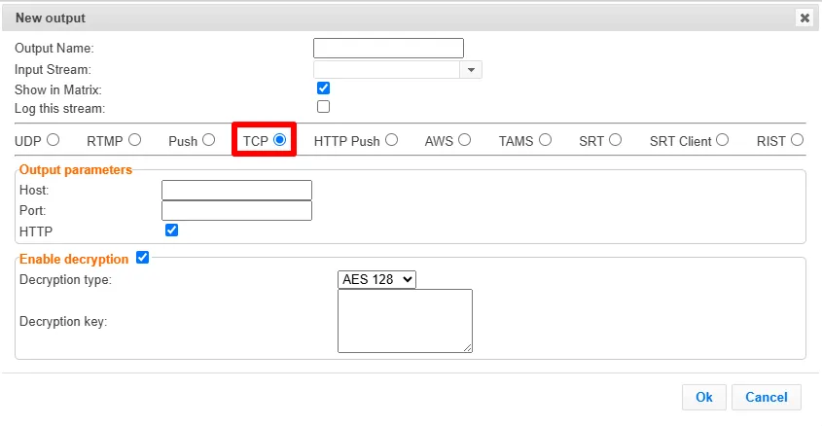The width and height of the screenshot is (822, 426).
Task: Select the UDP output type
Action: coord(53,140)
